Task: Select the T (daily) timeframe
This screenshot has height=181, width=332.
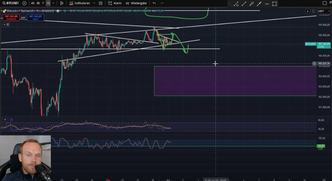Action: click(43, 3)
